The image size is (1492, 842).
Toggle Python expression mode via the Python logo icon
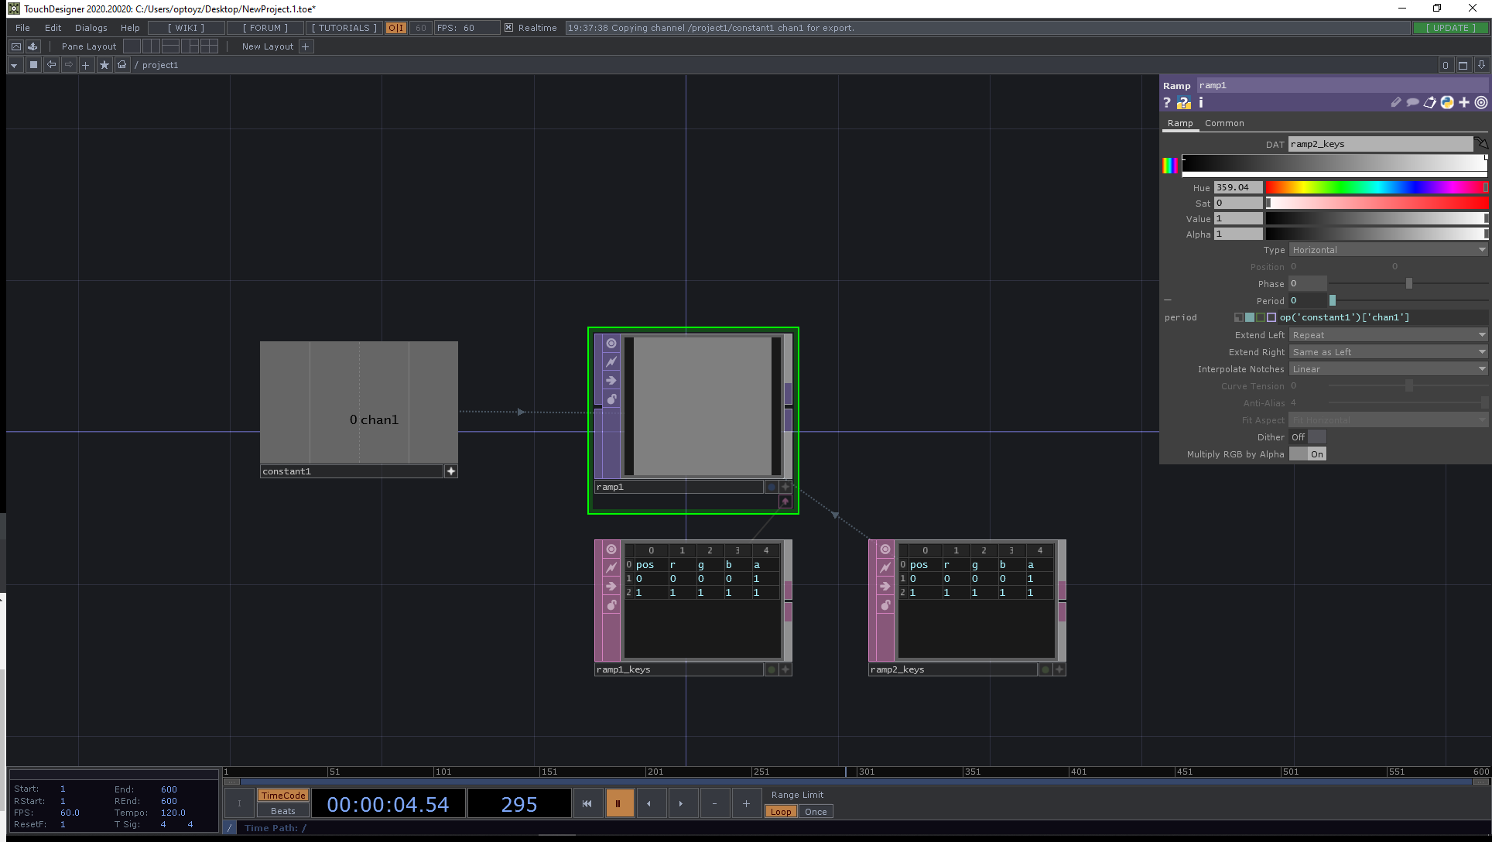[x=1447, y=102]
